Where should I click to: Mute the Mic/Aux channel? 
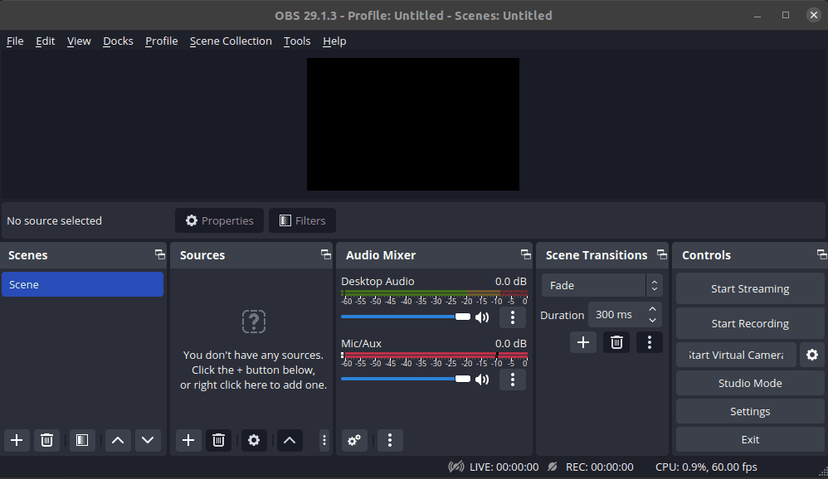point(482,379)
